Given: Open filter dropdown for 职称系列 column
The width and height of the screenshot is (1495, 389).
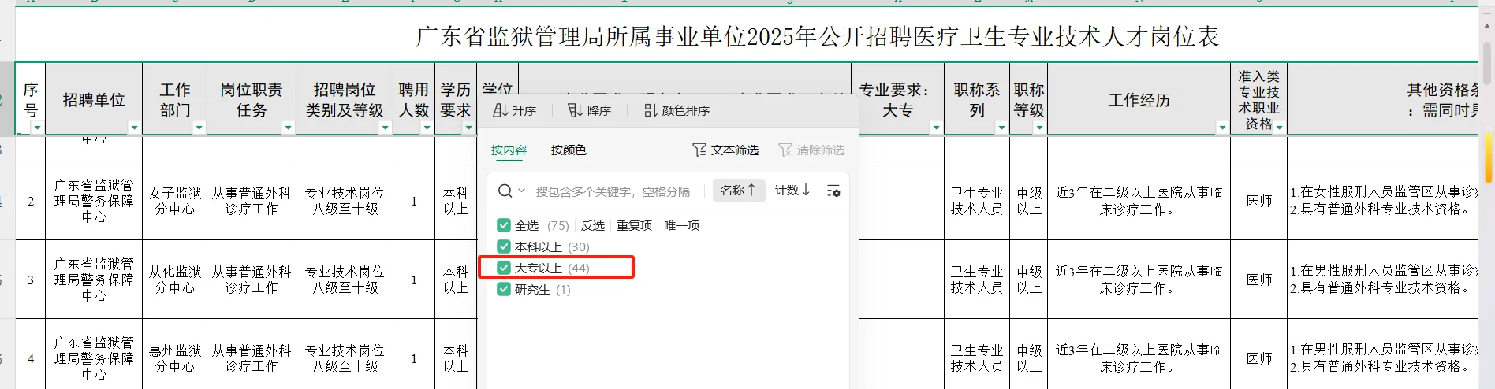Looking at the screenshot, I should 1001,128.
